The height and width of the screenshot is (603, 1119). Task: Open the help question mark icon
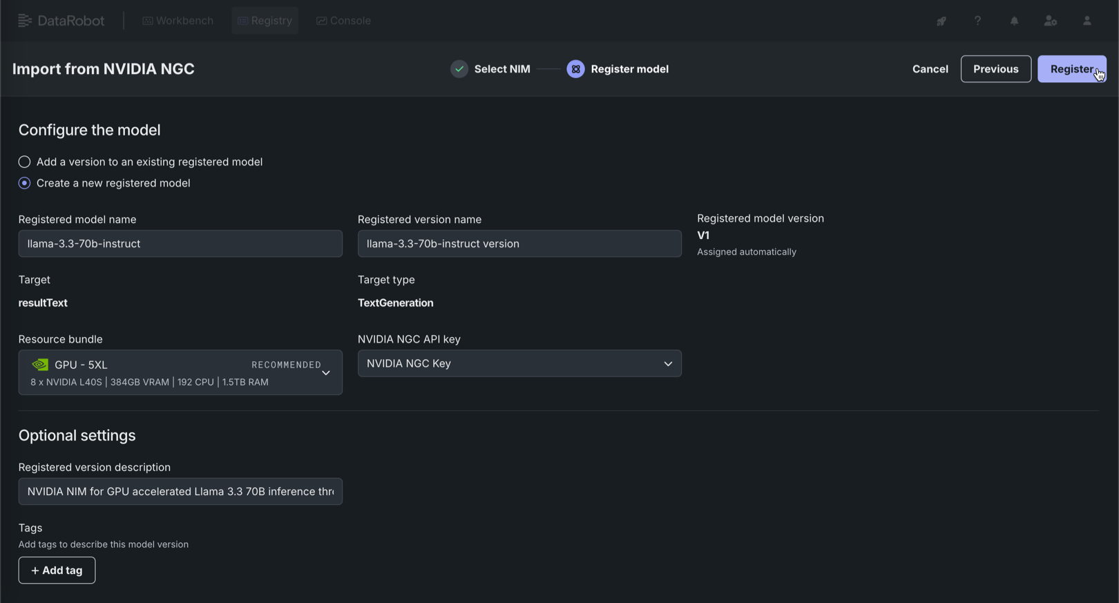[x=977, y=21]
